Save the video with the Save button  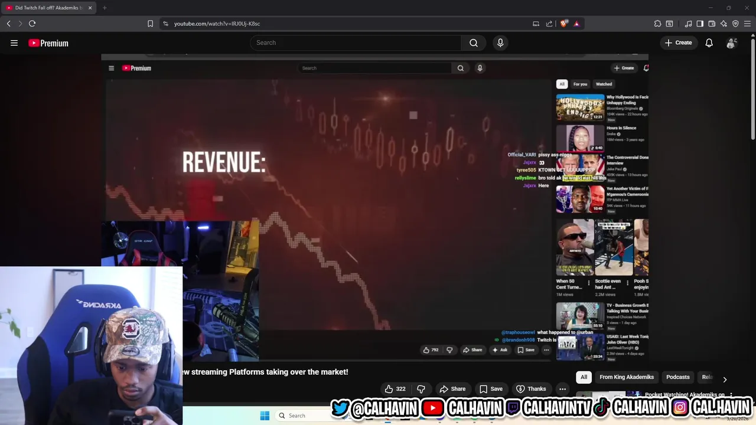click(491, 389)
